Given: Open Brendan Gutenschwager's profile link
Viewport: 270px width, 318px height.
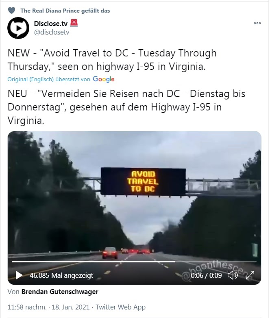Looking at the screenshot, I should 60,292.
